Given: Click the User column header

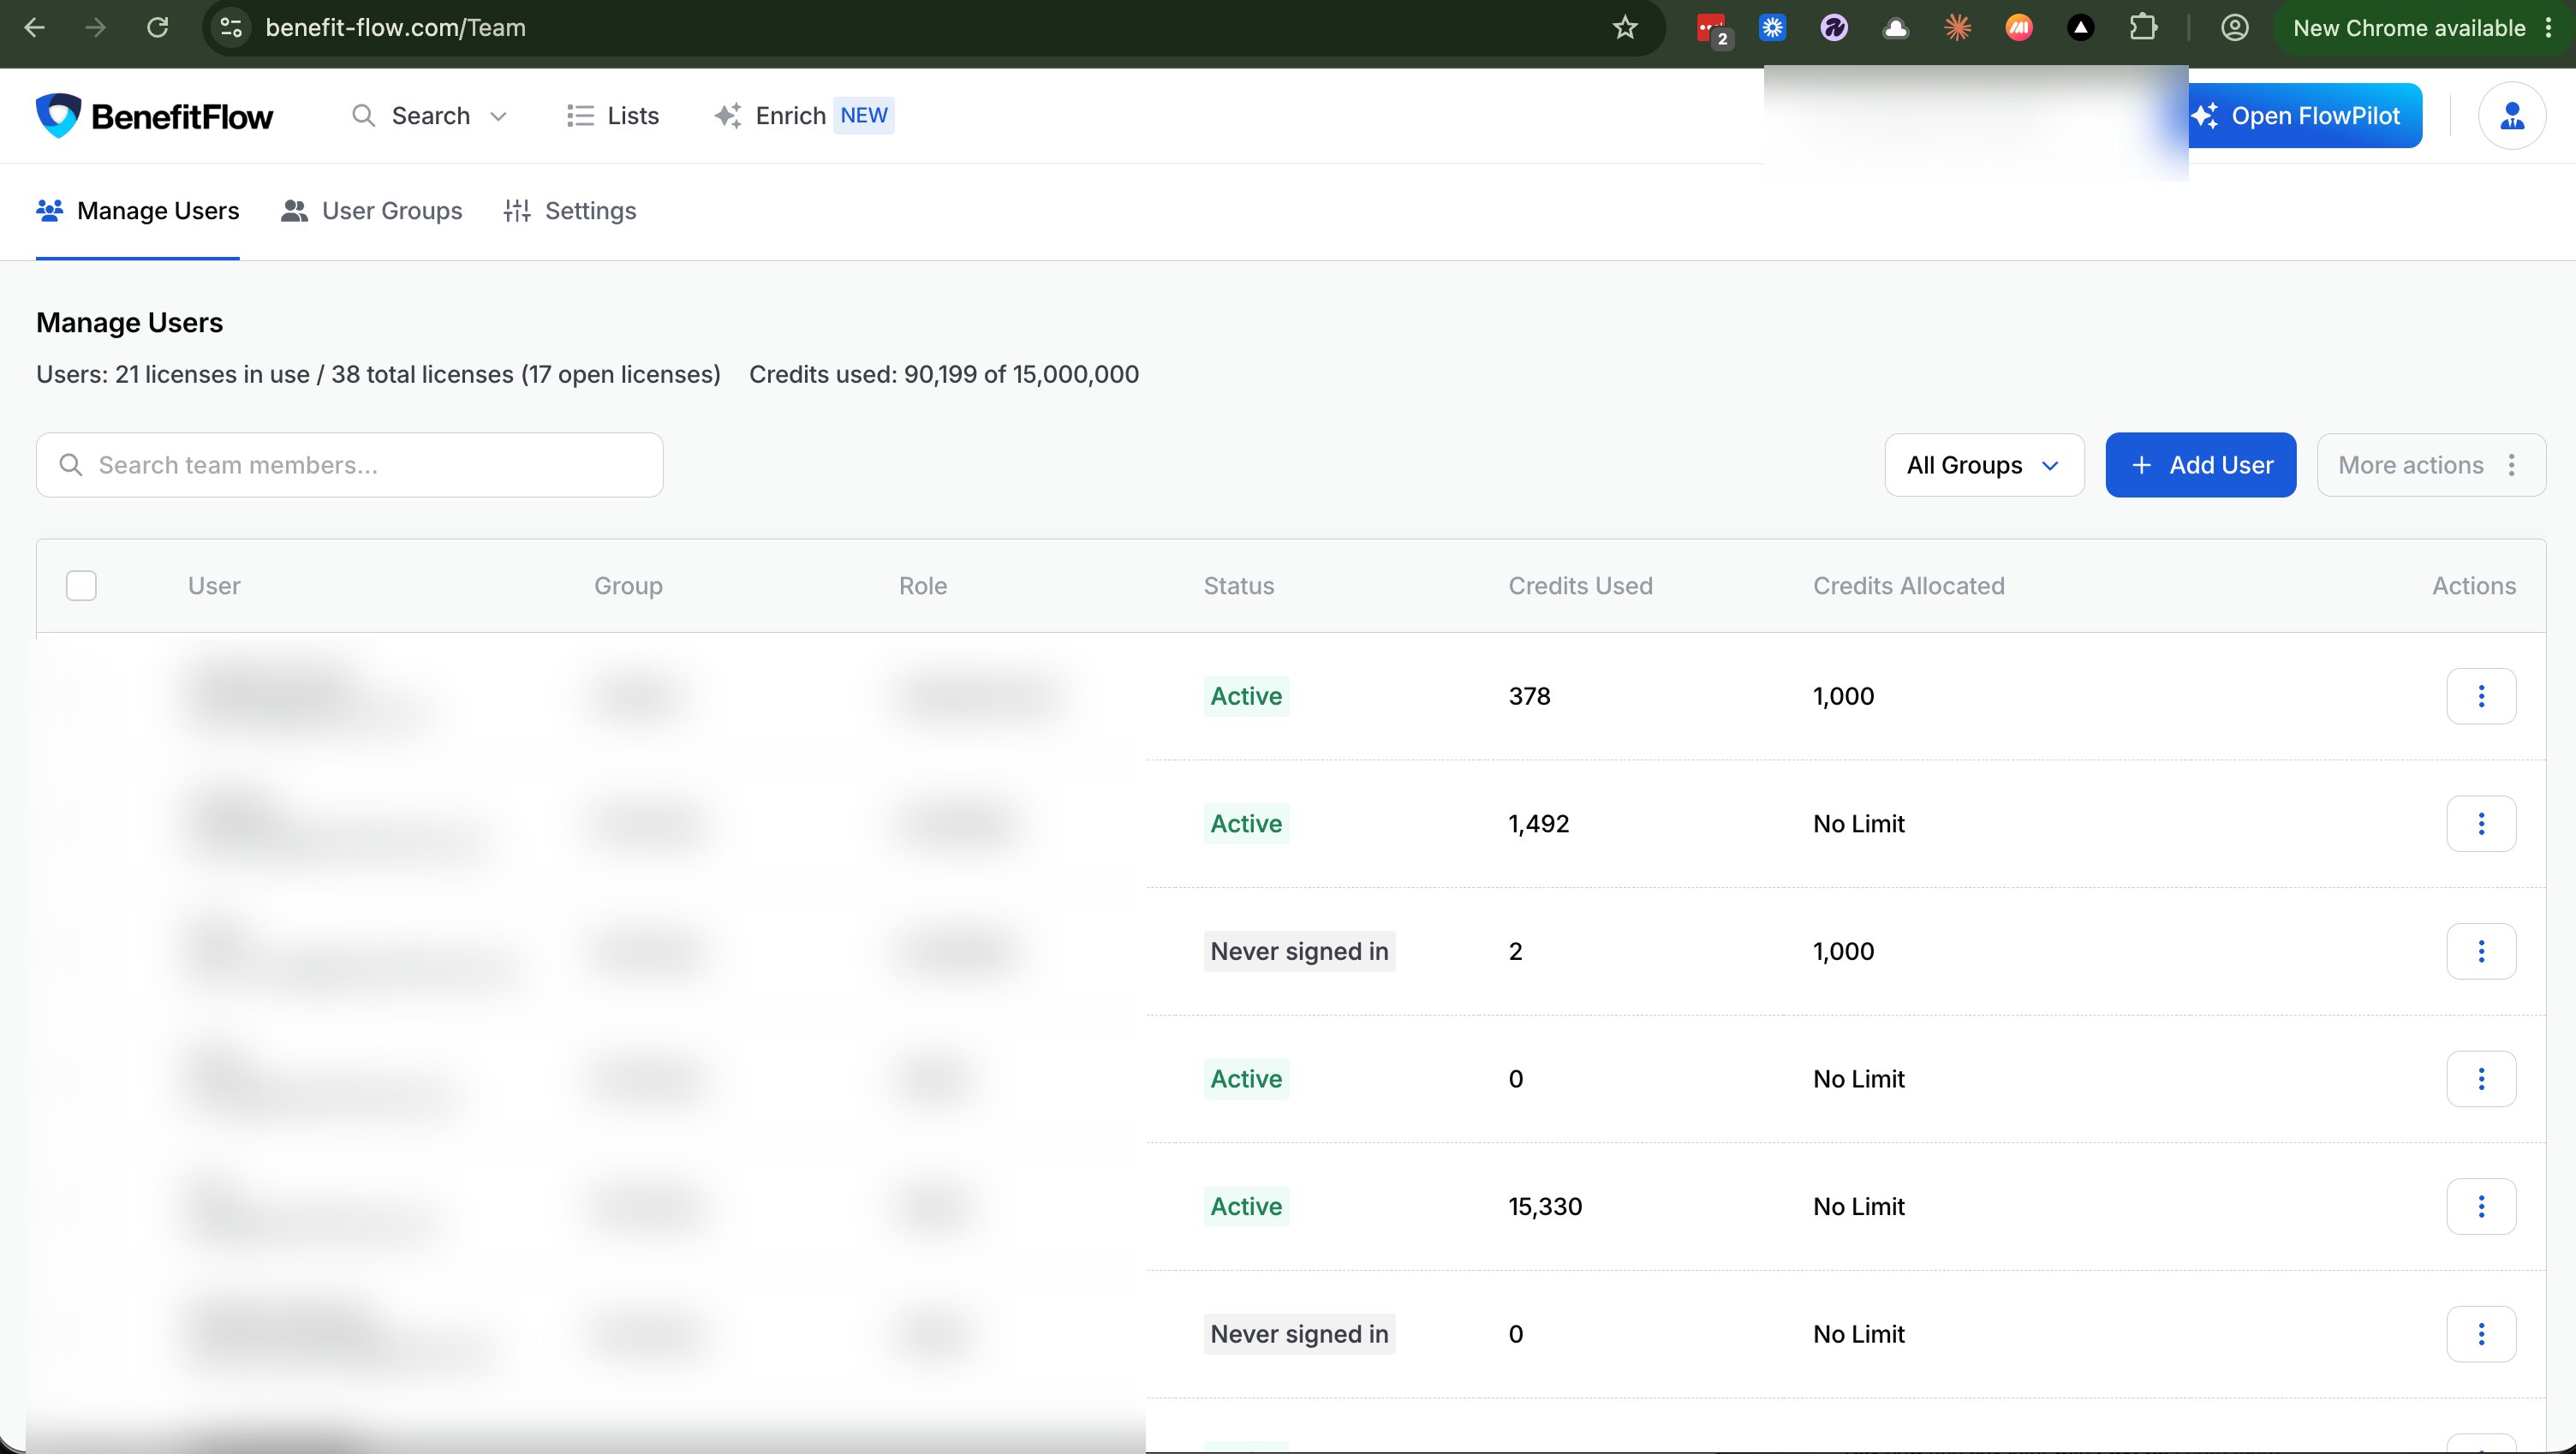Looking at the screenshot, I should [x=214, y=586].
